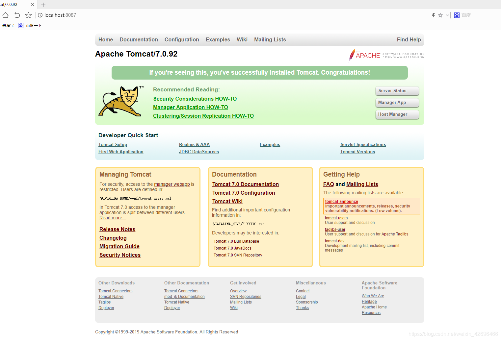The width and height of the screenshot is (501, 340).
Task: Expand the dropdown arrow beside favorites star
Action: pos(447,15)
